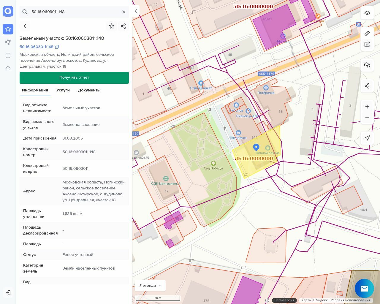Center map on my location

click(367, 138)
